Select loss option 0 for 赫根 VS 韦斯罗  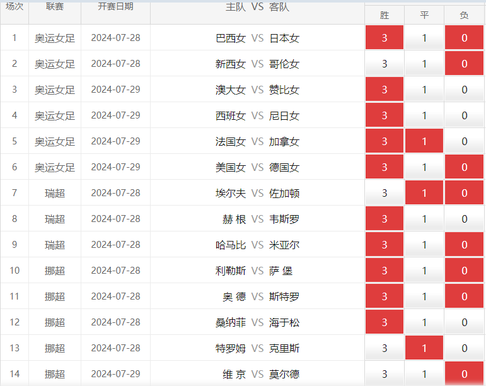464,219
